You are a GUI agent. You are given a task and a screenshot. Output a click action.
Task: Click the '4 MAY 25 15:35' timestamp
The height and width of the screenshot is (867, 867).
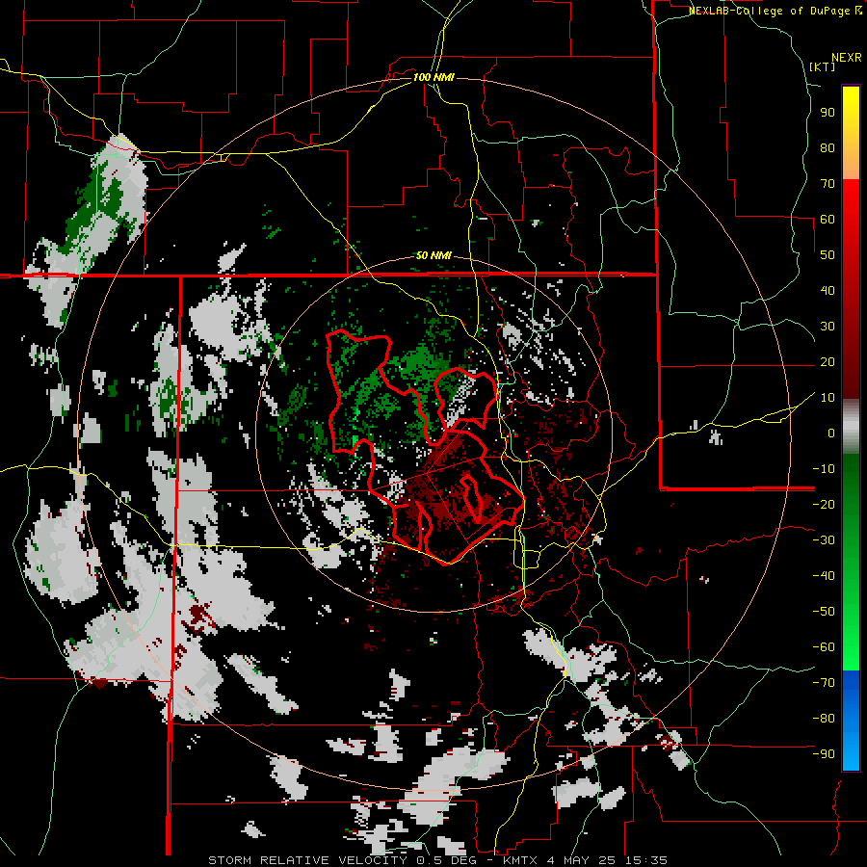pyautogui.click(x=607, y=860)
